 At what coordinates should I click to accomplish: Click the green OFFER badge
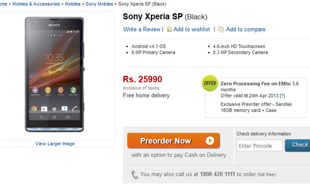click(x=210, y=84)
